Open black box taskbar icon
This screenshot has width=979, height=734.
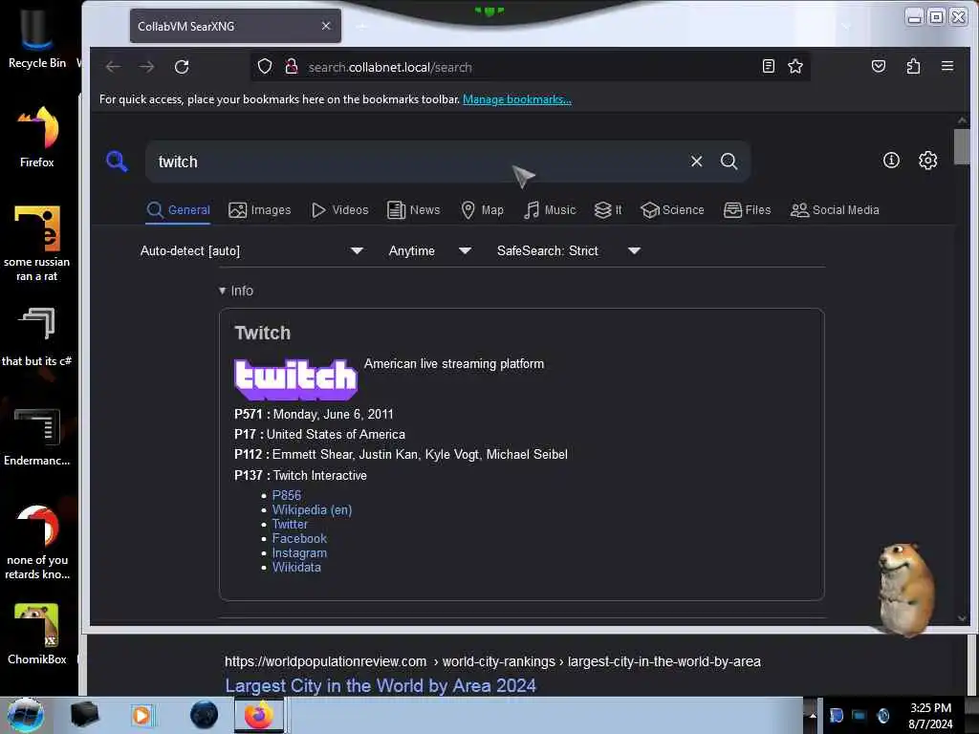84,715
